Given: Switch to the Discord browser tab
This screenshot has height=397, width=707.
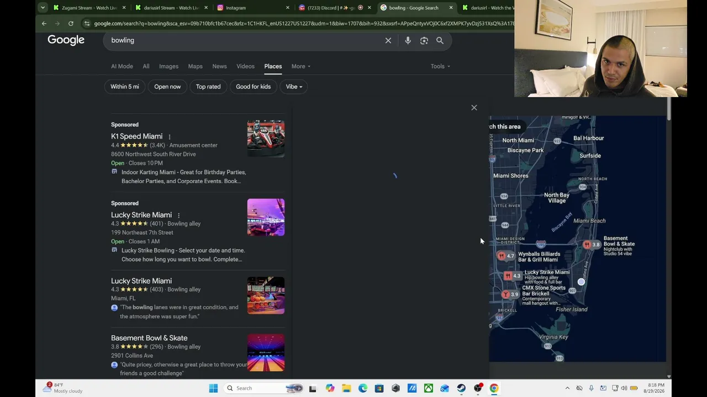Looking at the screenshot, I should click(335, 8).
